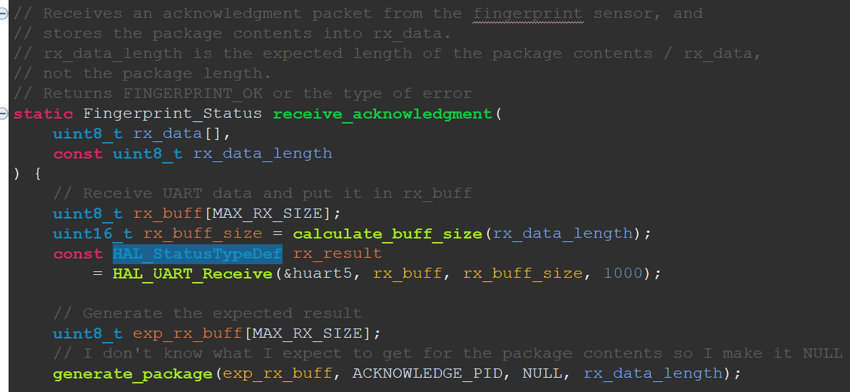
Task: Click the ACKNOWLEDGE_PID constant
Action: [432, 373]
